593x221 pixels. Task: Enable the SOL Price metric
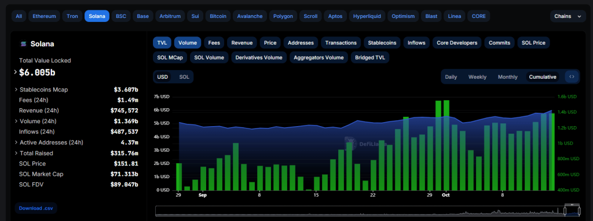533,43
